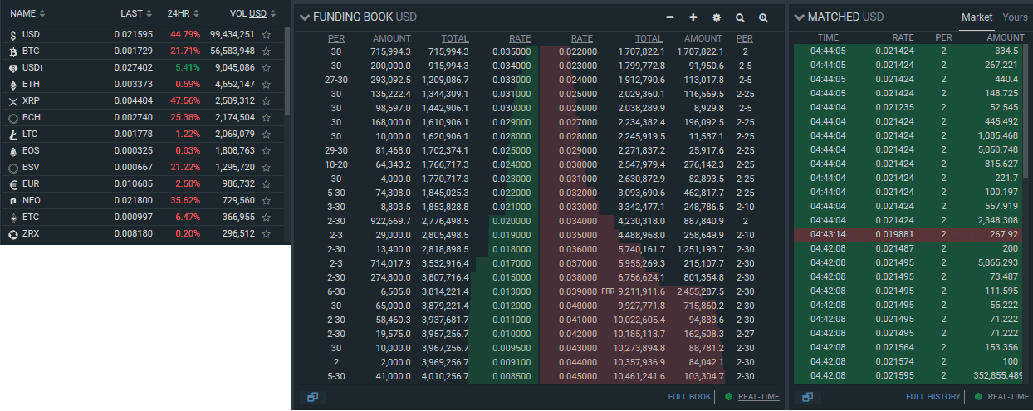This screenshot has width=1033, height=411.
Task: Zoom in the funding book depth bars
Action: [x=763, y=17]
